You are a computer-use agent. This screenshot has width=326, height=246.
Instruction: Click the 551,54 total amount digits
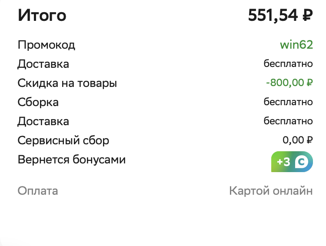(x=273, y=16)
